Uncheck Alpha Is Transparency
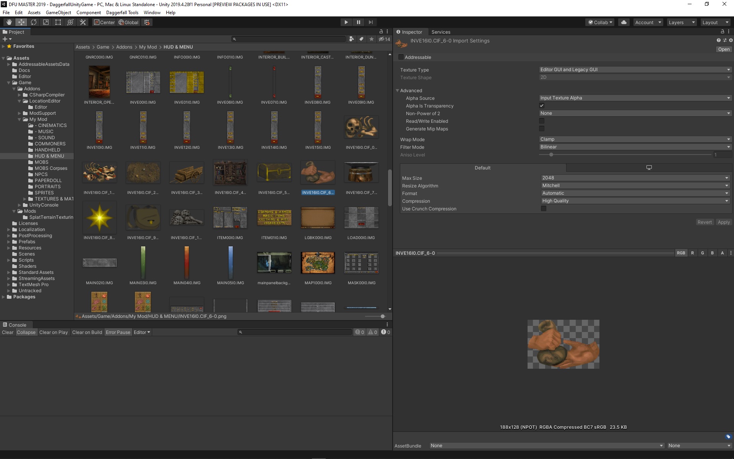Viewport: 734px width, 459px height. (542, 106)
